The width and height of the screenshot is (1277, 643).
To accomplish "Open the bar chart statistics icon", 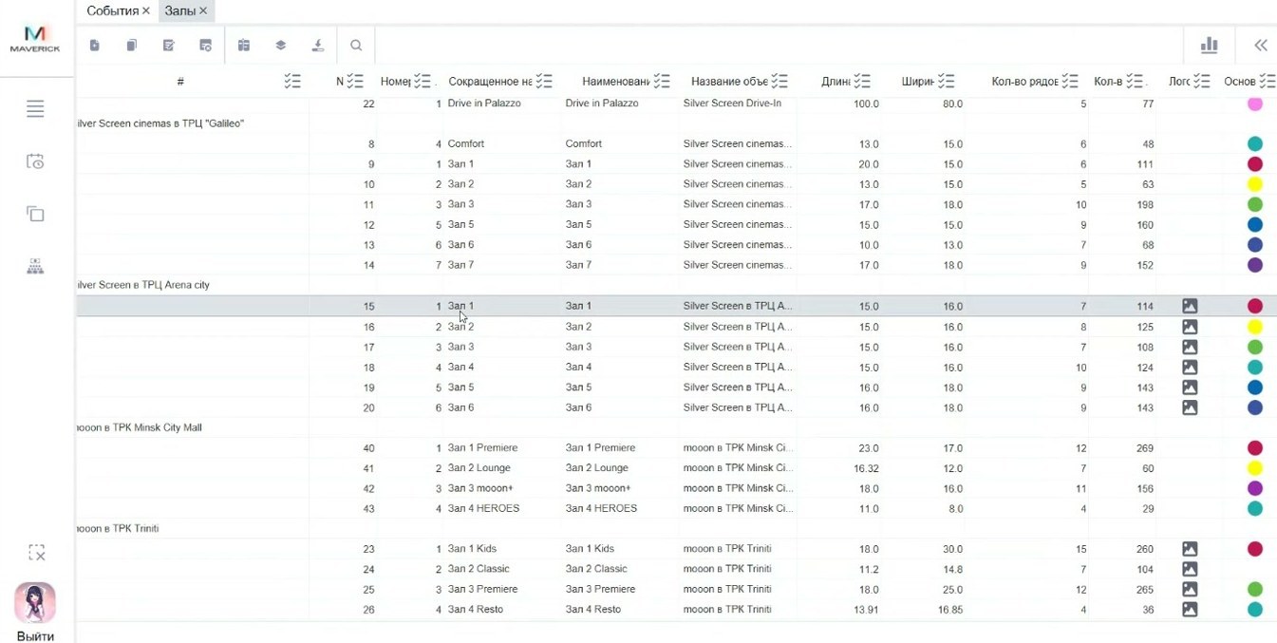I will 1209,45.
